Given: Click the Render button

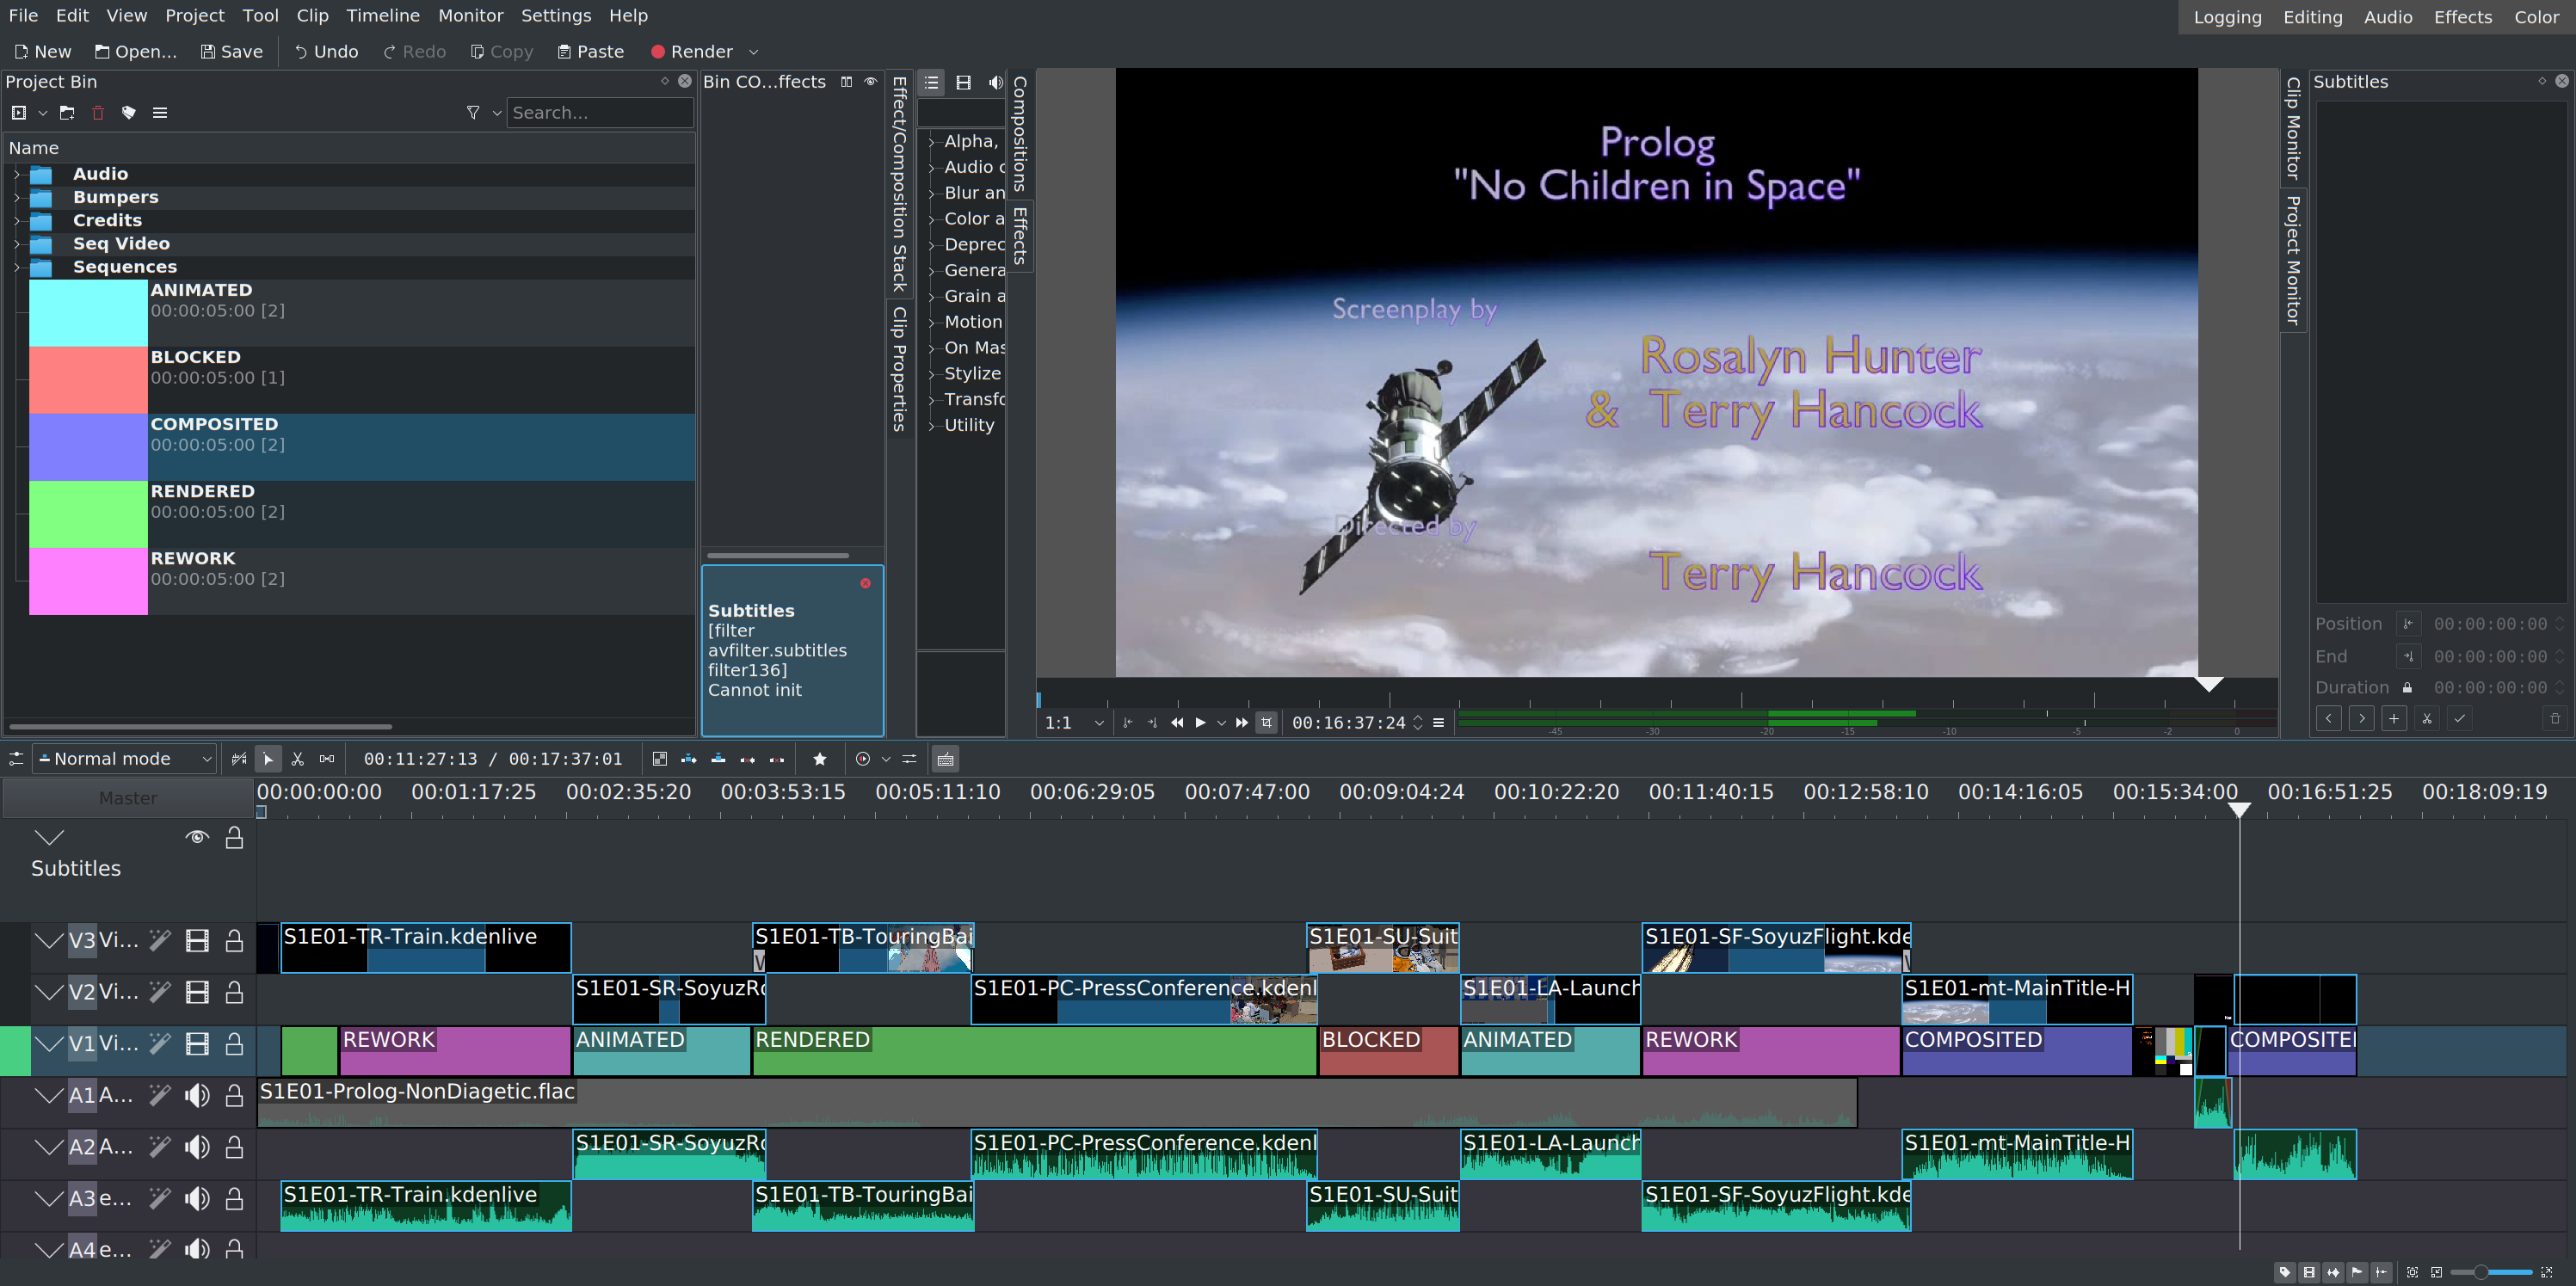Looking at the screenshot, I should pos(692,52).
